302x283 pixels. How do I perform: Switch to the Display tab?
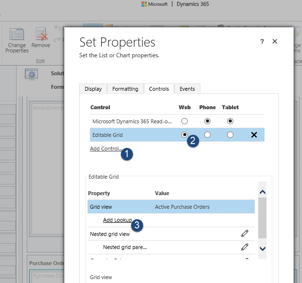coord(93,89)
